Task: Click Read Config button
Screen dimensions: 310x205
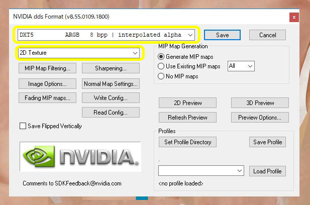Action: 111,113
